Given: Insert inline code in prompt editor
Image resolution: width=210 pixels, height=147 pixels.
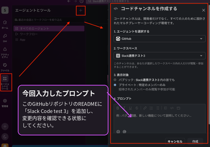Looking at the screenshot, I should coord(172,108).
